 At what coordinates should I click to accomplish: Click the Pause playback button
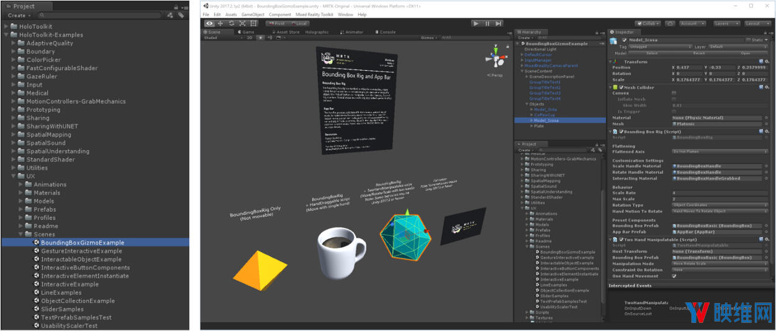coord(487,24)
